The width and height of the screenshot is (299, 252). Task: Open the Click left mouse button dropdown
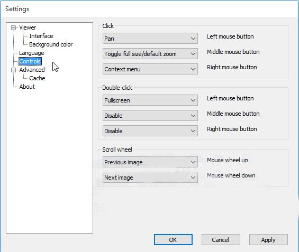tap(150, 39)
